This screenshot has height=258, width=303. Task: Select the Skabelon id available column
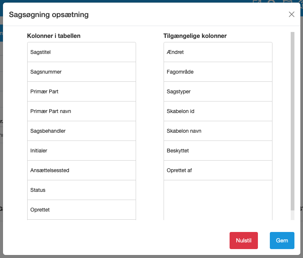click(x=218, y=111)
